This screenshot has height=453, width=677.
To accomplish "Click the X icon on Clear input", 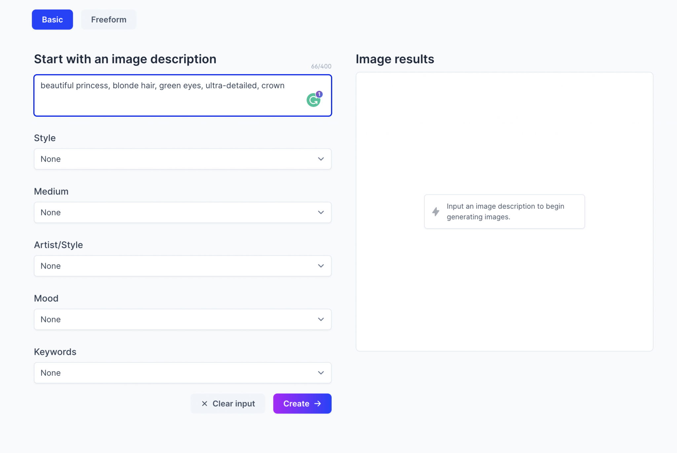I will [205, 403].
